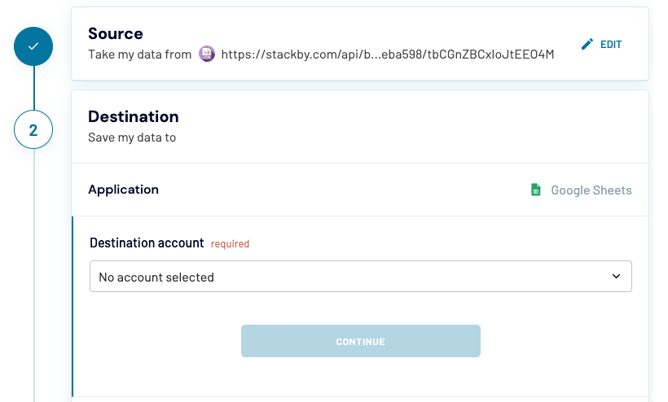Click the Destination heading
The image size is (668, 402).
[134, 116]
